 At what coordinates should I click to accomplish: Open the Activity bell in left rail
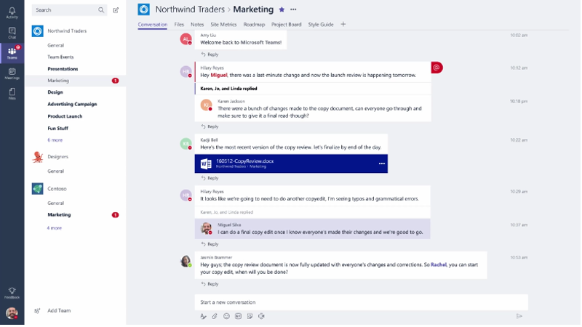coord(12,12)
